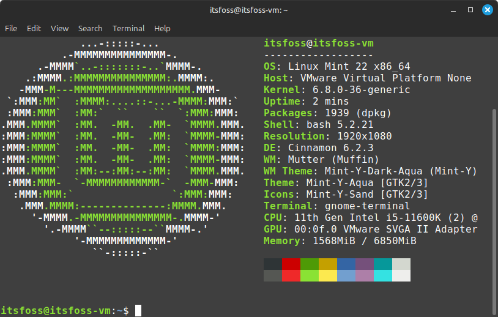The width and height of the screenshot is (498, 317).
Task: Click the light blue color block
Action: (346, 276)
